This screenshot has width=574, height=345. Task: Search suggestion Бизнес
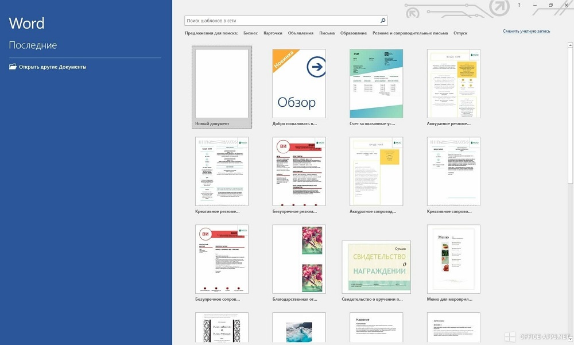[250, 33]
